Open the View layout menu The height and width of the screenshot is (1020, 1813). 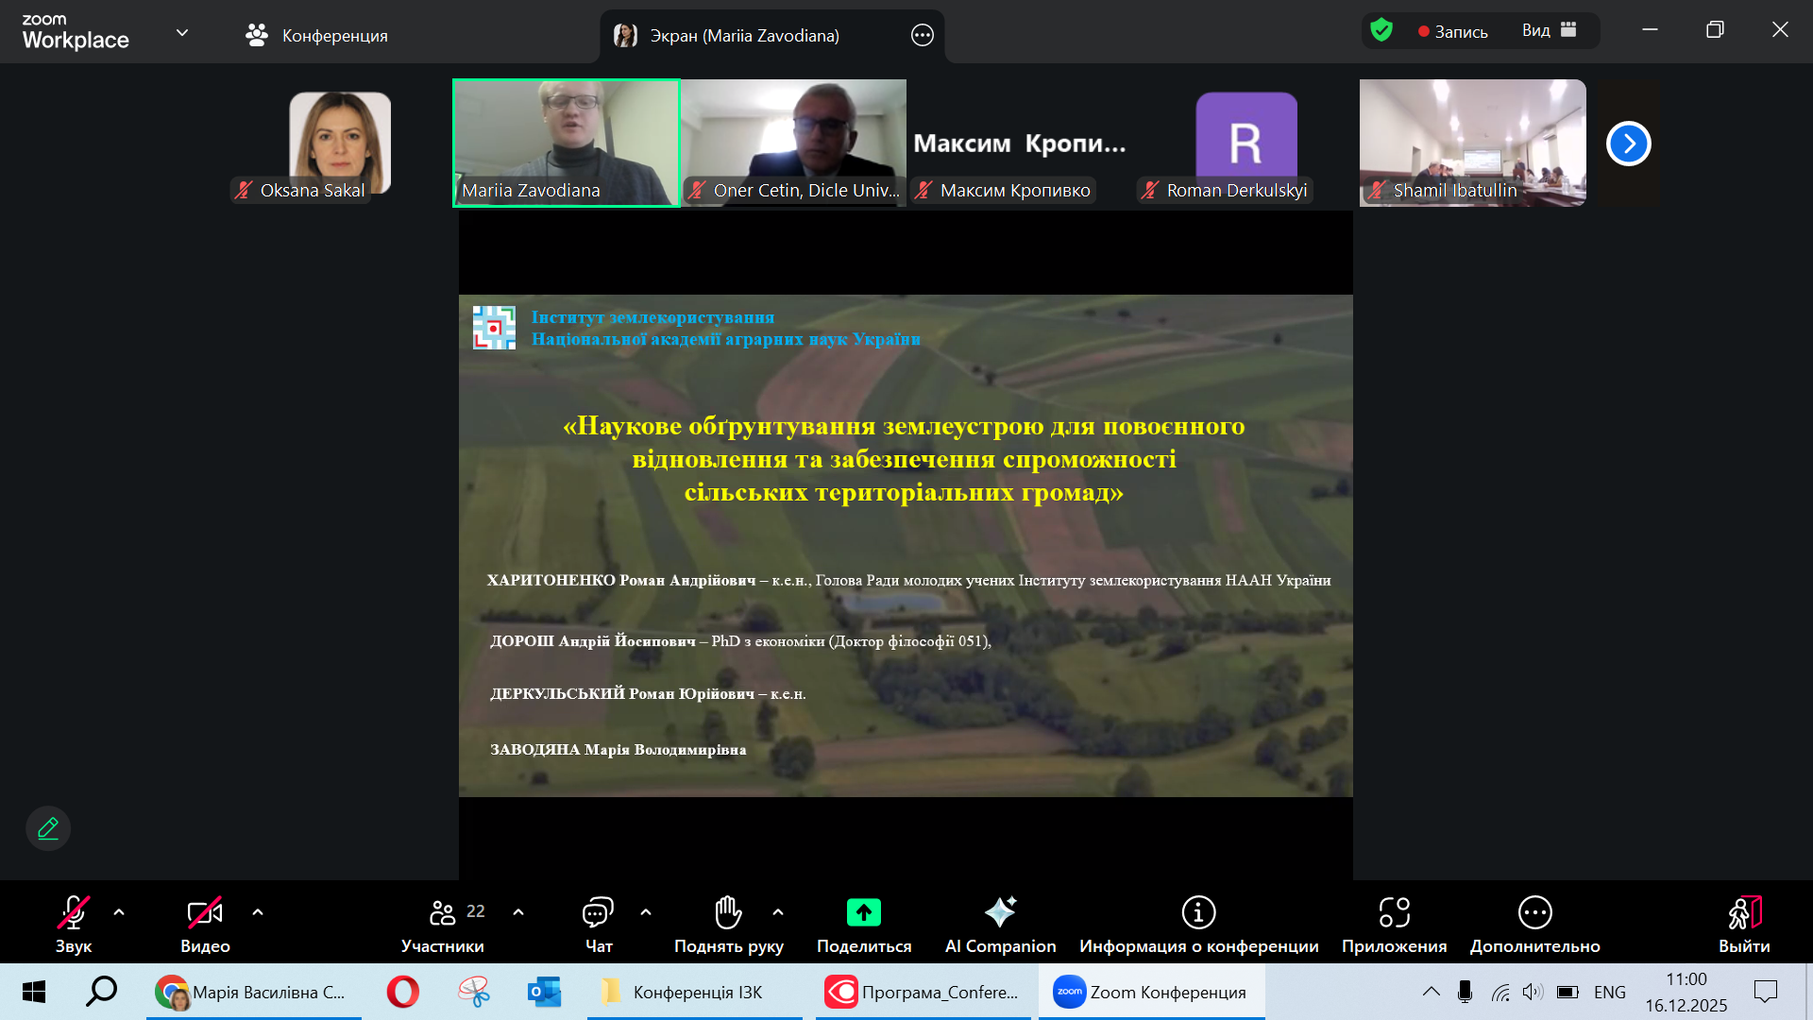(x=1549, y=30)
